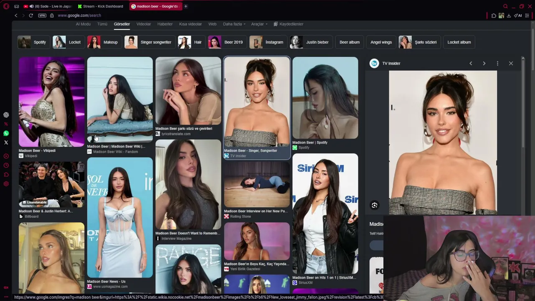
Task: Open the preview panel three-dot menu
Action: pyautogui.click(x=497, y=63)
